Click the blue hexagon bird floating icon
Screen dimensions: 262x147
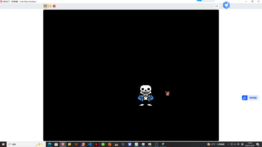(x=226, y=5)
